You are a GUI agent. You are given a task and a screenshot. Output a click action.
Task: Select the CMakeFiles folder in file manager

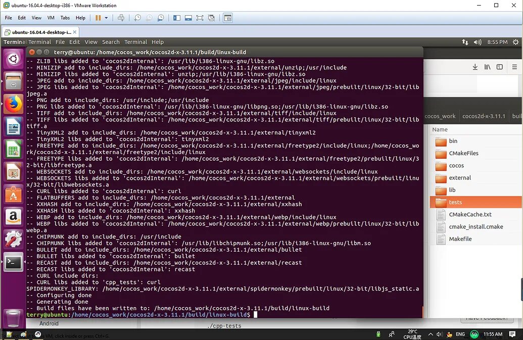pyautogui.click(x=476, y=154)
